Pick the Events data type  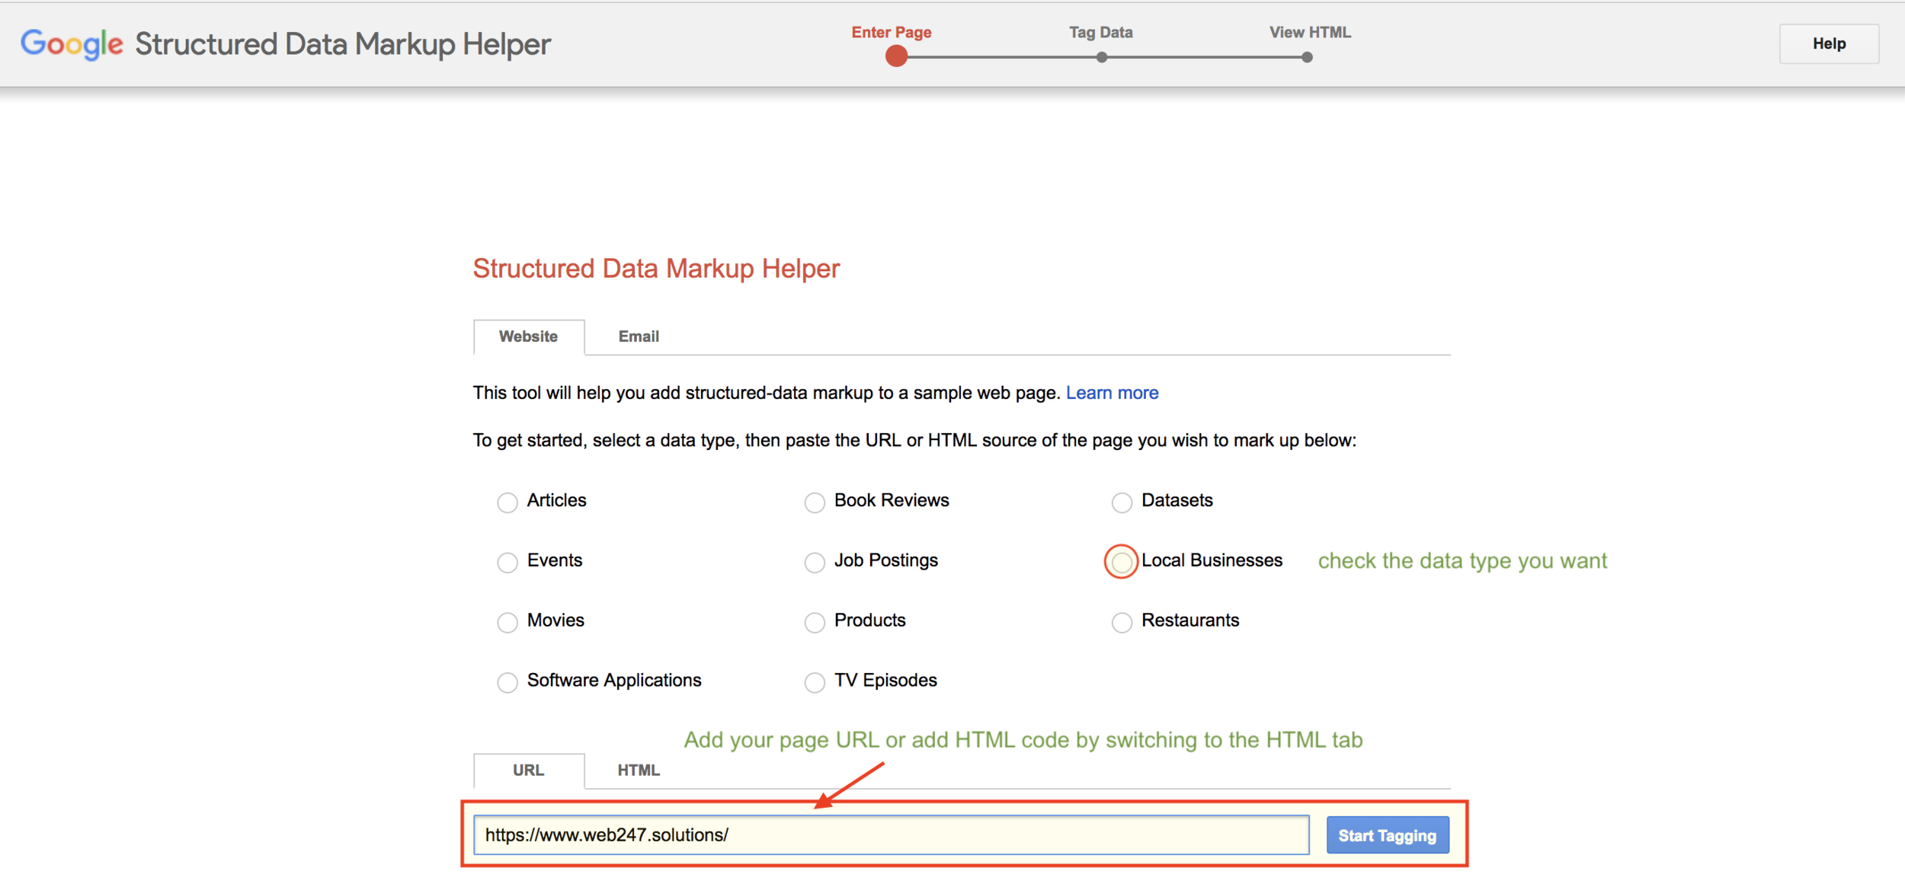pyautogui.click(x=507, y=563)
